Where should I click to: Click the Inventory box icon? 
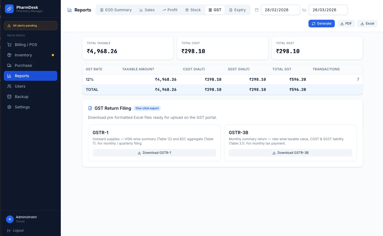[x=9, y=55]
